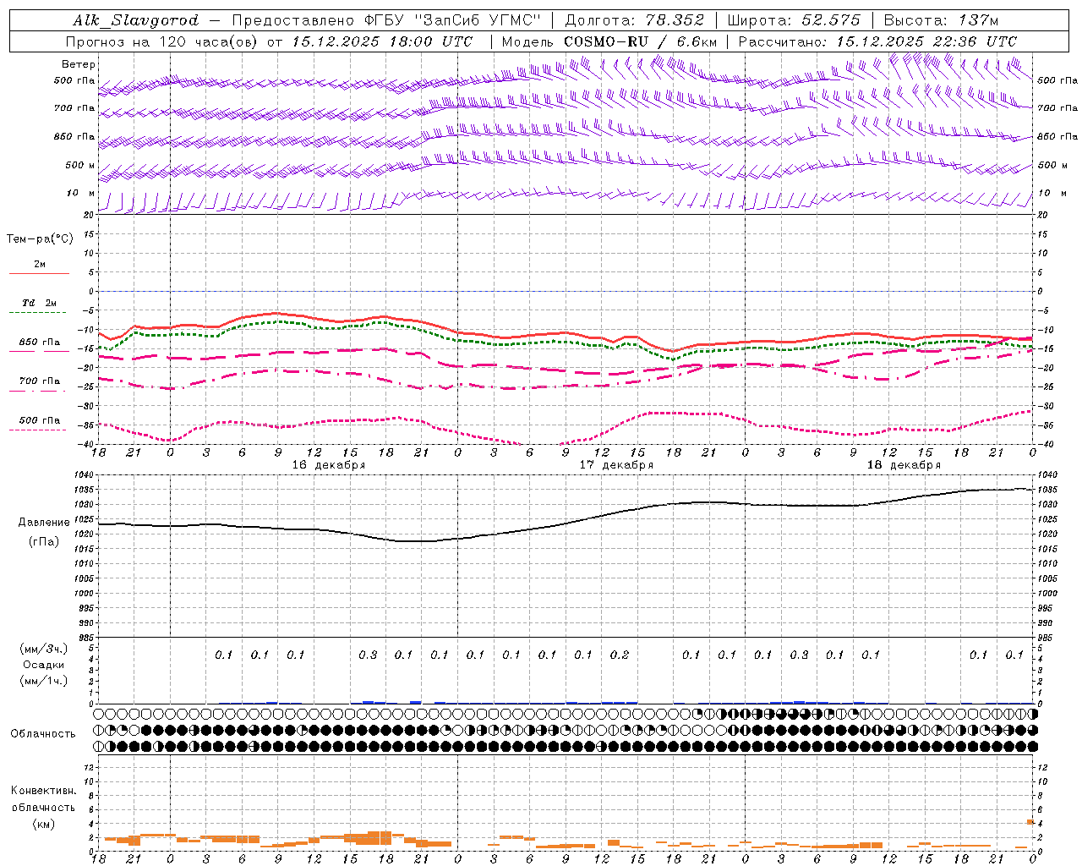Select the Облачность cloudiness label
The width and height of the screenshot is (1082, 866).
(x=43, y=733)
